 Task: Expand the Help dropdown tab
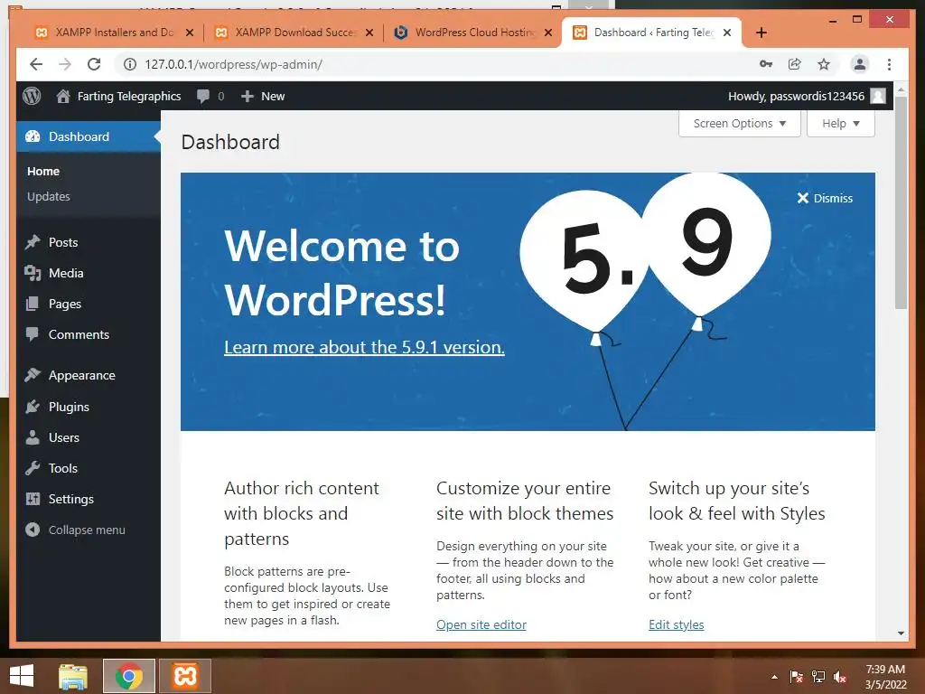(x=841, y=123)
